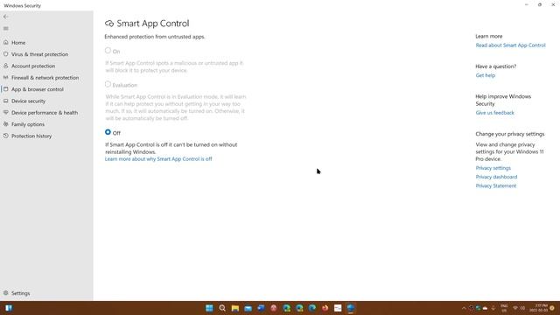The height and width of the screenshot is (315, 560).
Task: Click "Enhanced protection from untrusted apps." text
Action: (x=155, y=37)
